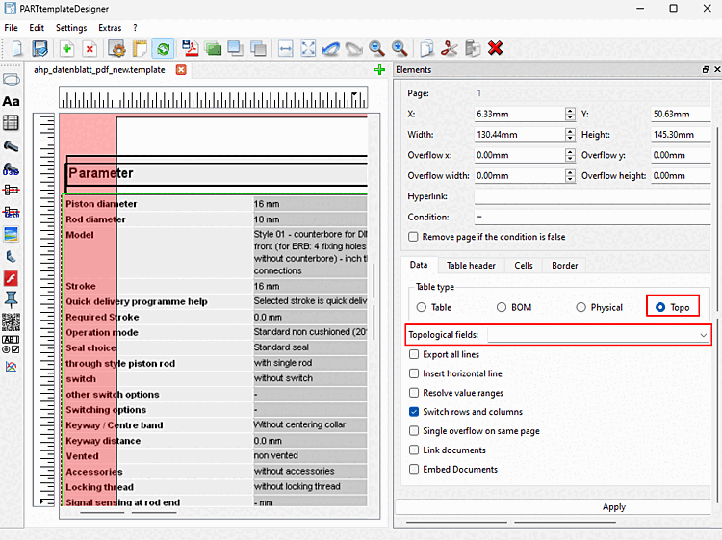Click the Overflow width spinner arrows
Viewport: 722px width, 540px height.
(570, 176)
